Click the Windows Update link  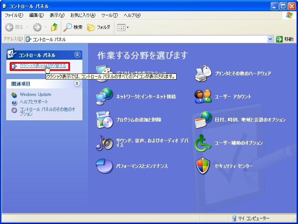[35, 94]
